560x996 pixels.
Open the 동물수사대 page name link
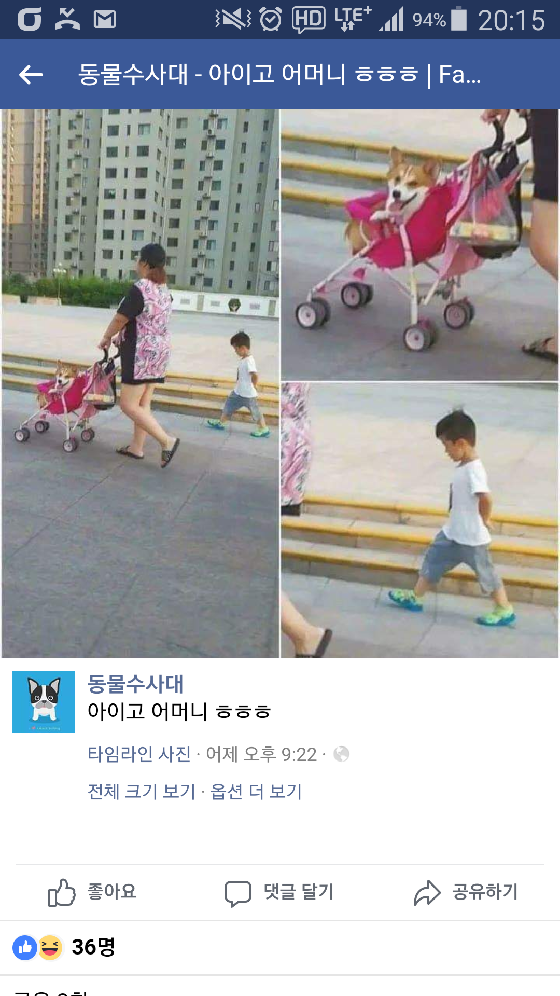[x=135, y=684]
